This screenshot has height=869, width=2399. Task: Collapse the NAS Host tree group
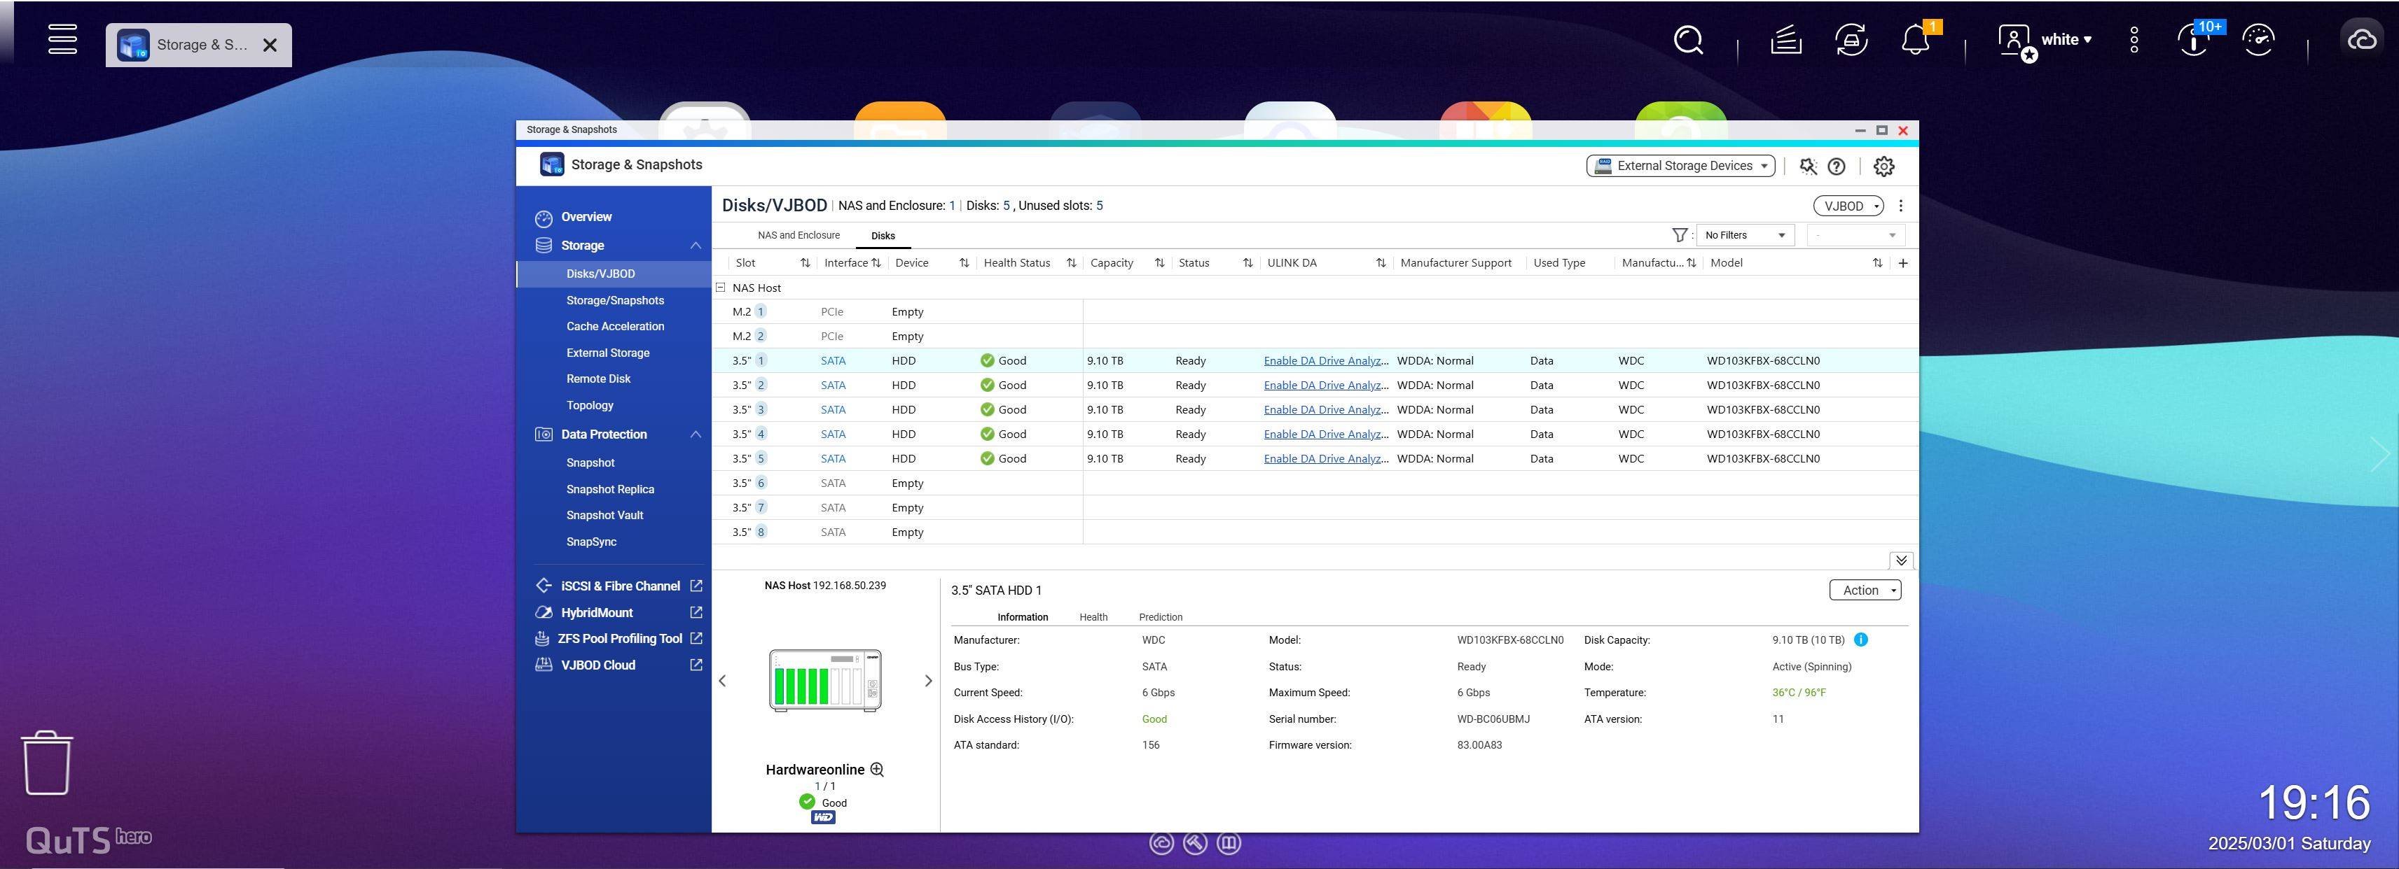[720, 288]
